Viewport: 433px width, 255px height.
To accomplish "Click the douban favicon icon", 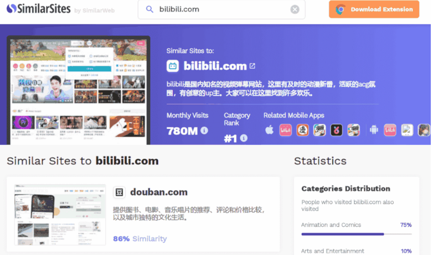I will (x=119, y=192).
